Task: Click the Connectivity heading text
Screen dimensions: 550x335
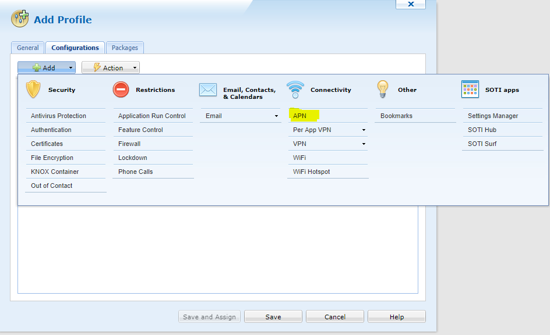Action: coord(331,90)
